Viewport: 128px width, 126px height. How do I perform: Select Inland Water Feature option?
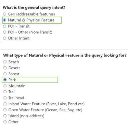(x=5, y=104)
